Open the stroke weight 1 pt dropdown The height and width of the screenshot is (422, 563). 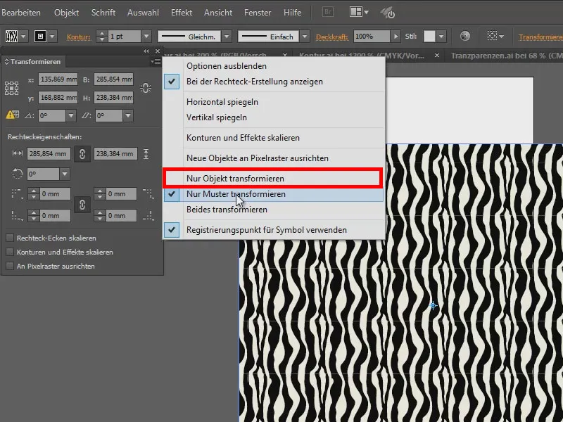point(146,37)
